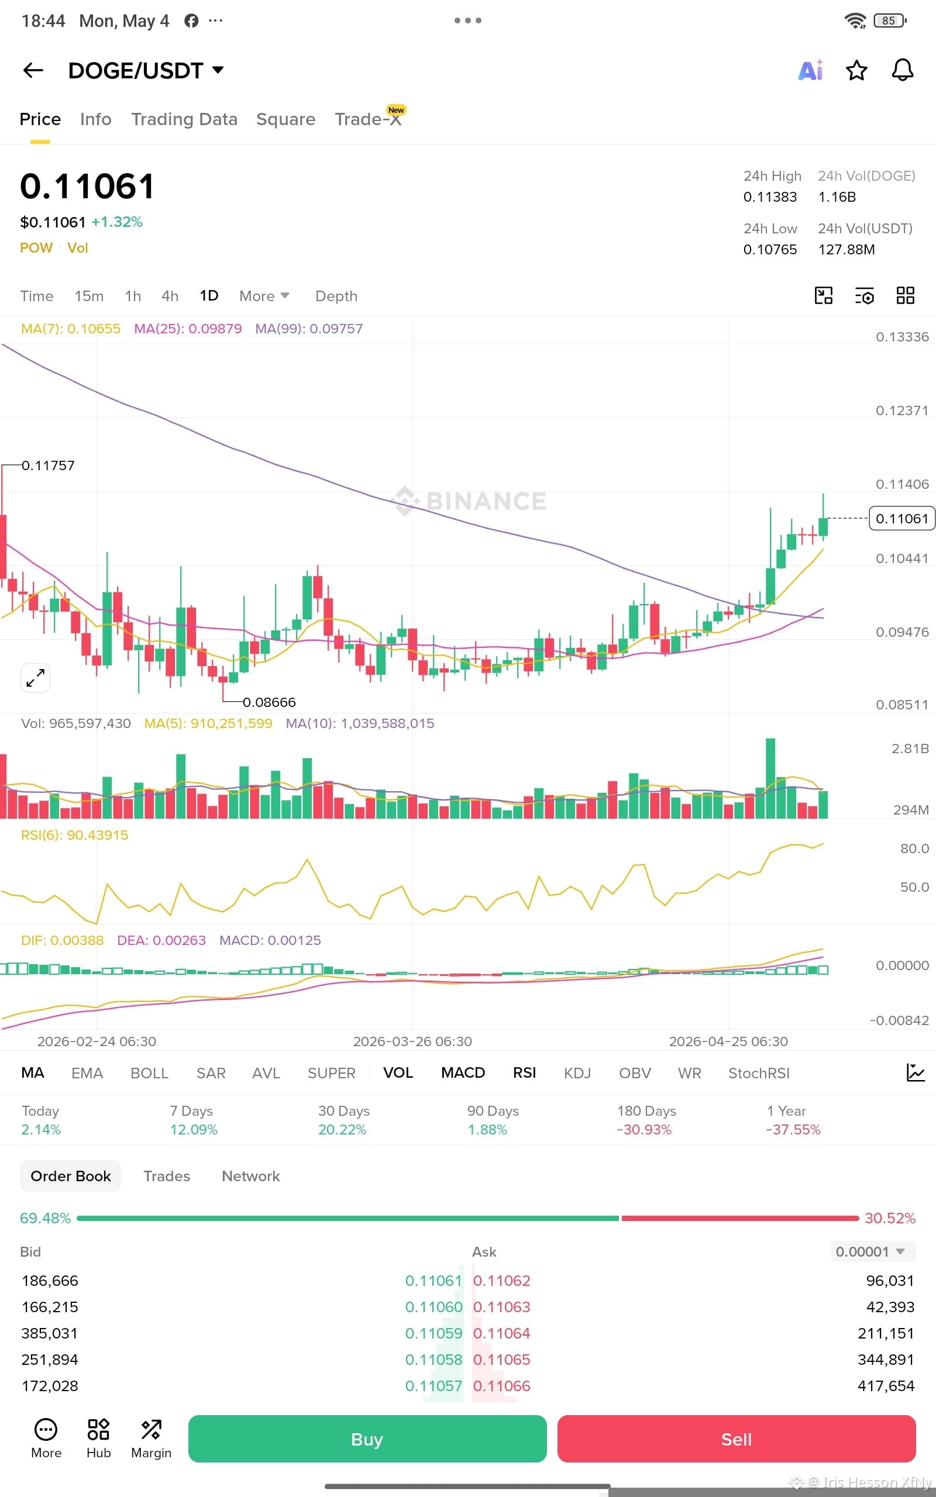
Task: Select the 1D interval
Action: 209,295
